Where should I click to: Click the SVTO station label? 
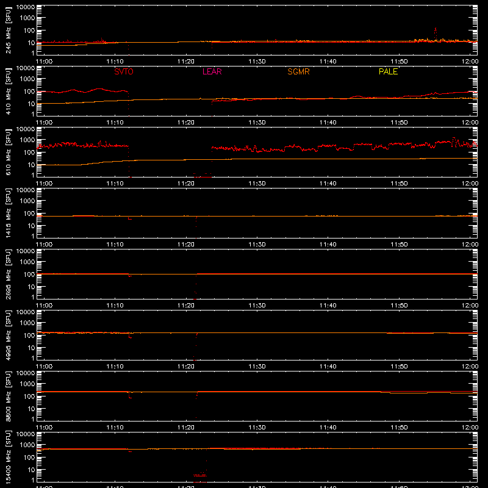[124, 71]
